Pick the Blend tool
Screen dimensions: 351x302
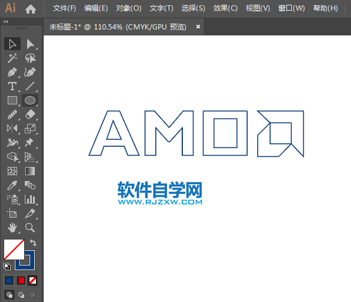pyautogui.click(x=30, y=185)
